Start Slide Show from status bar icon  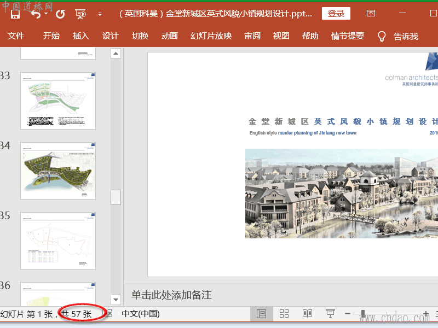pyautogui.click(x=330, y=314)
